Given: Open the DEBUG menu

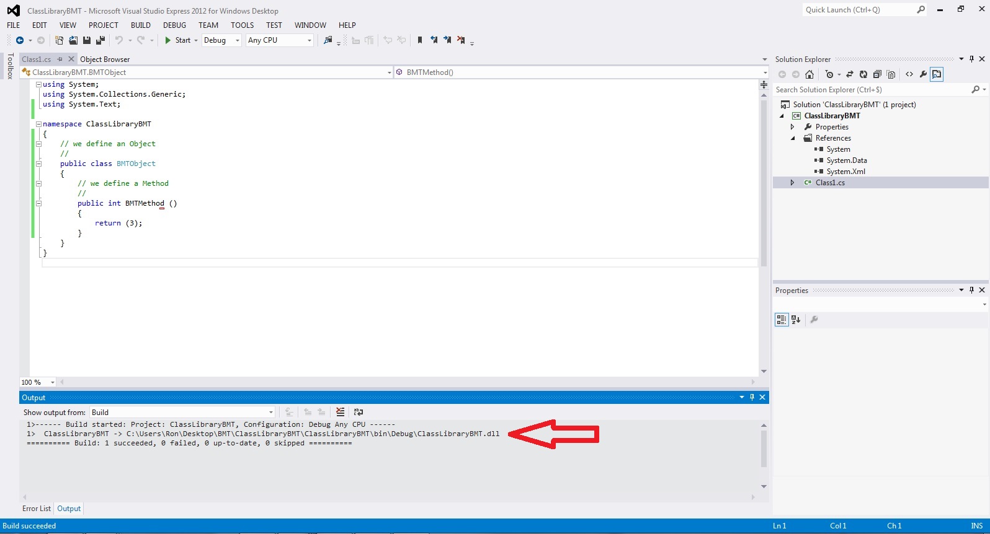Looking at the screenshot, I should coord(174,25).
